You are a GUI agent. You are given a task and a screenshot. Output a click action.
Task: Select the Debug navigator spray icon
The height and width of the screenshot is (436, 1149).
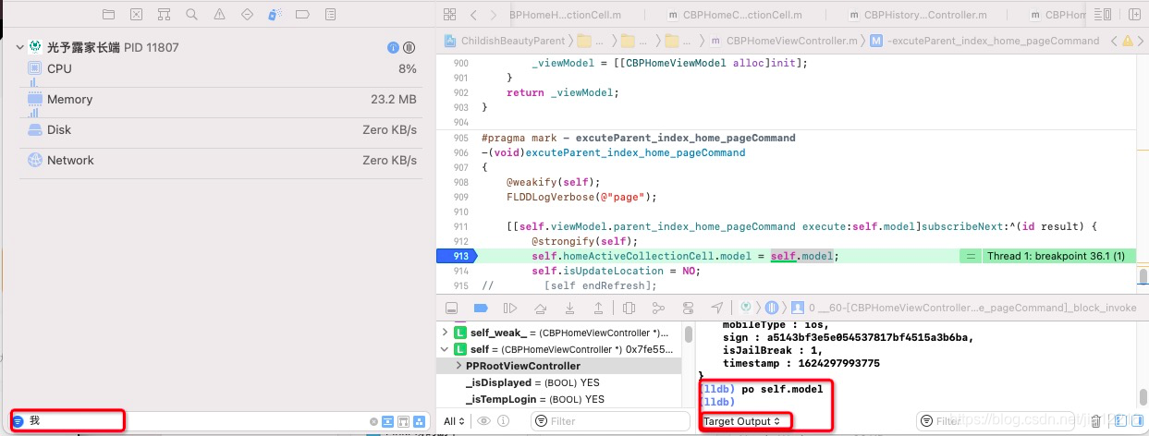[x=275, y=15]
